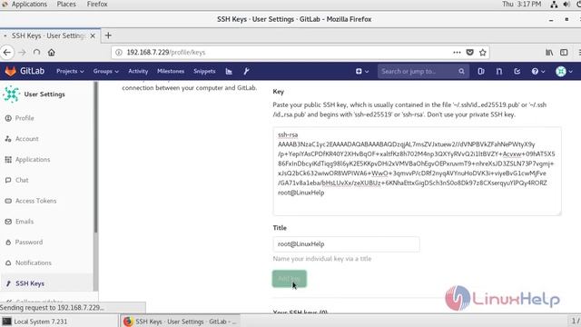Expand the Help question mark dropdown
The height and width of the screenshot is (327, 581).
pos(538,71)
